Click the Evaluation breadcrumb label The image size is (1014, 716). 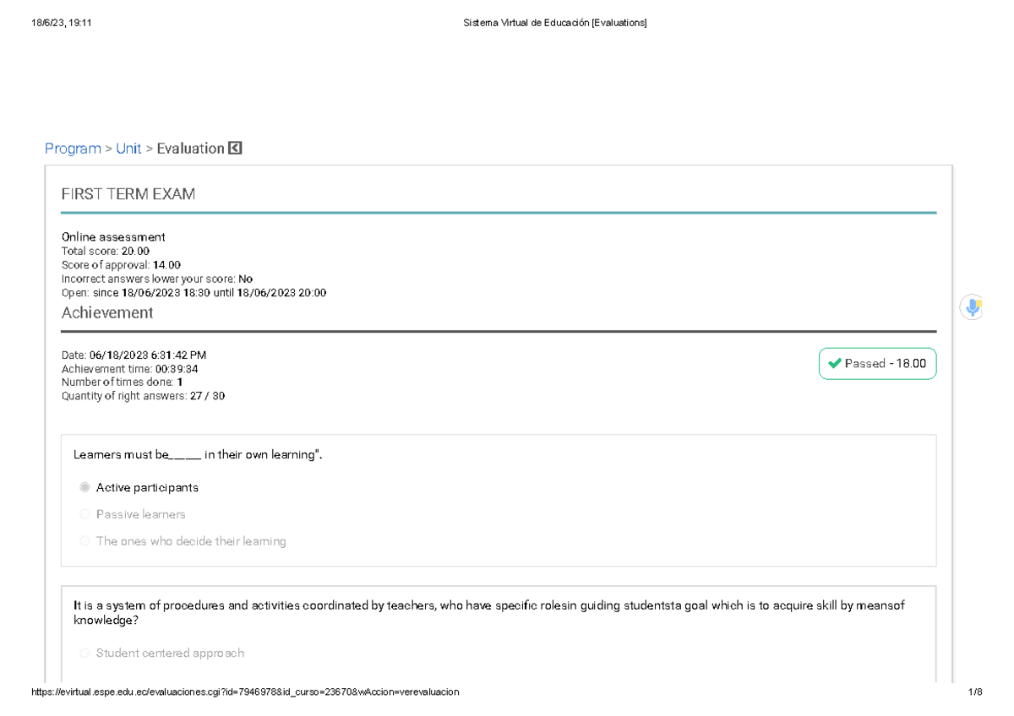tap(190, 149)
